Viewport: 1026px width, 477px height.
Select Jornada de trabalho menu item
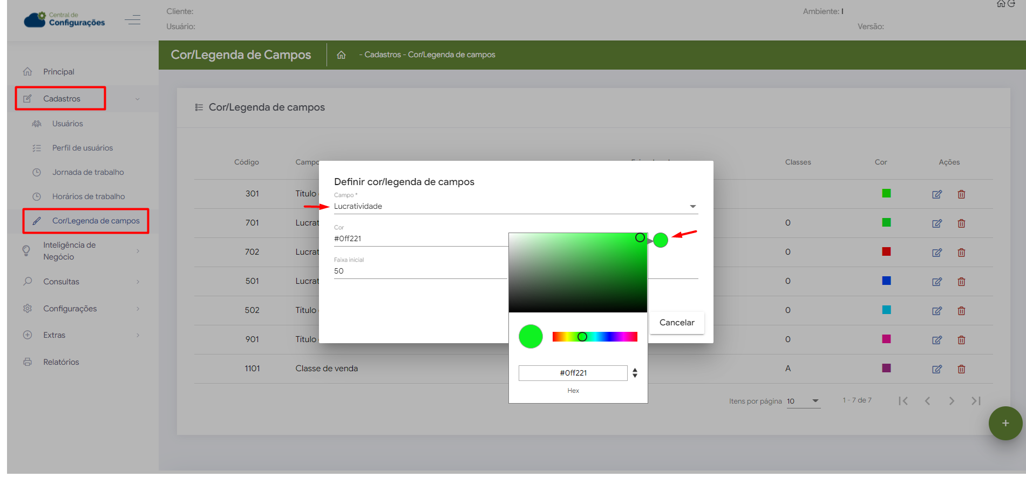click(x=88, y=172)
